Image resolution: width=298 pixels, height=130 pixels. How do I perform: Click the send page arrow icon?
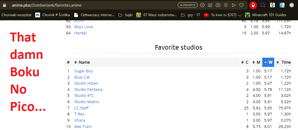234,5
